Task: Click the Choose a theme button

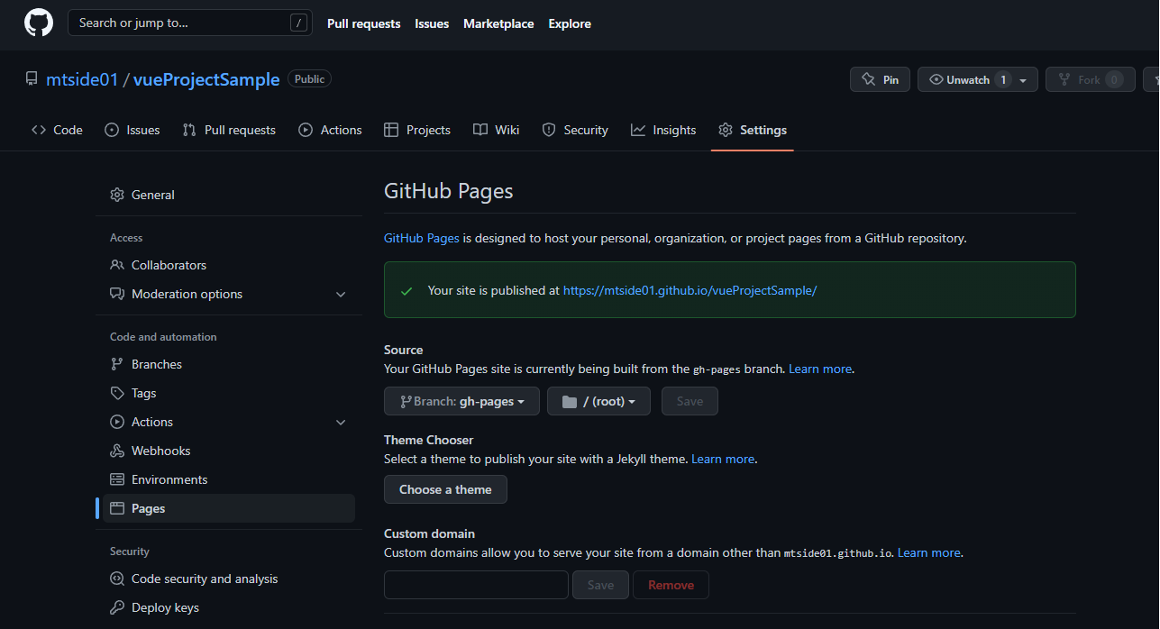Action: pyautogui.click(x=445, y=489)
